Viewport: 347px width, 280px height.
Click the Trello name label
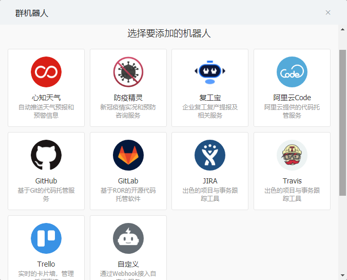46,264
